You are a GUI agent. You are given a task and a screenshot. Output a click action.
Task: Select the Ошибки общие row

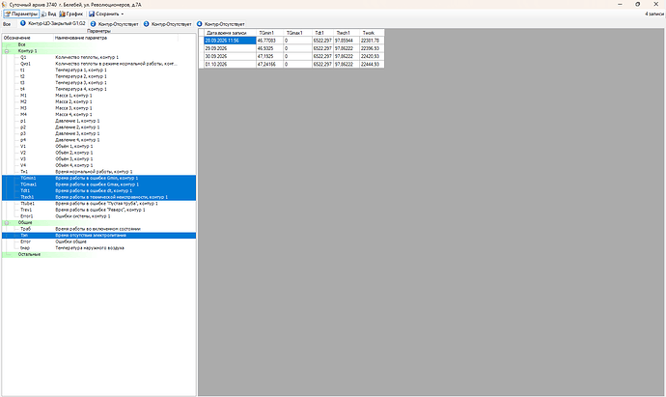pos(98,241)
